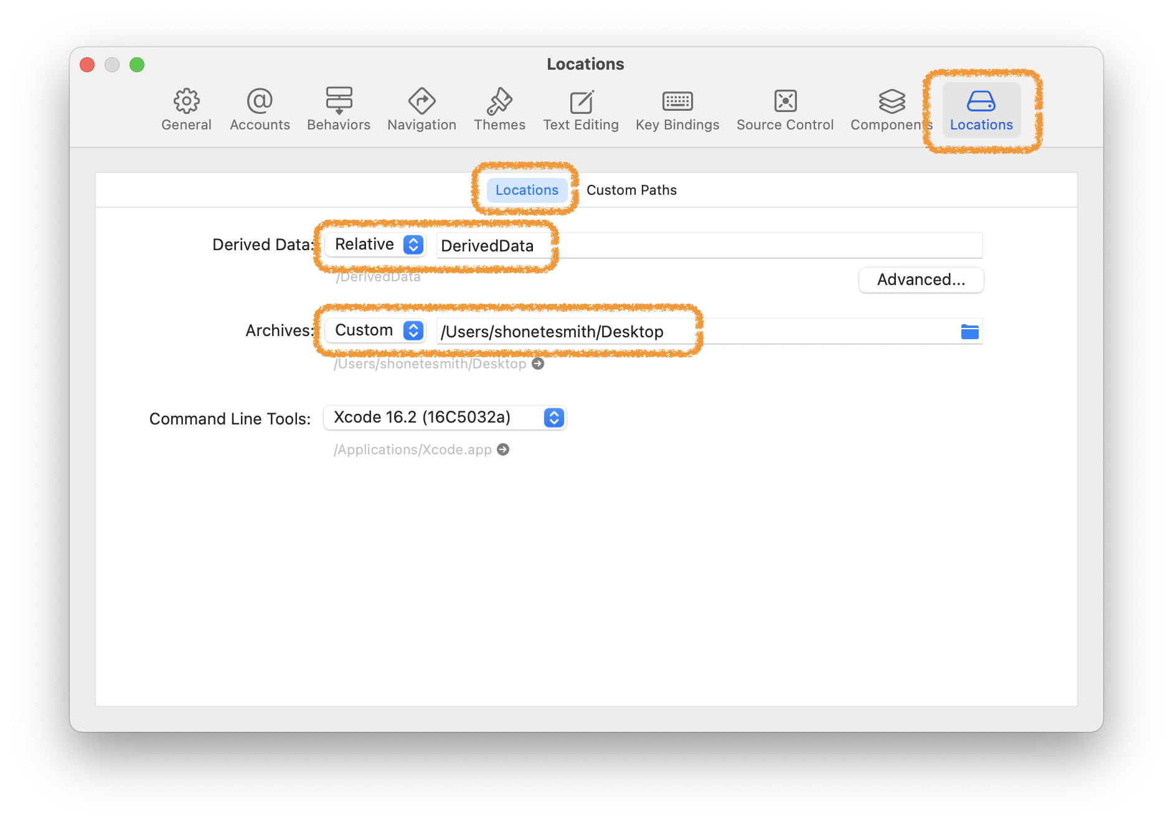
Task: Switch to the Custom Paths tab
Action: click(631, 190)
